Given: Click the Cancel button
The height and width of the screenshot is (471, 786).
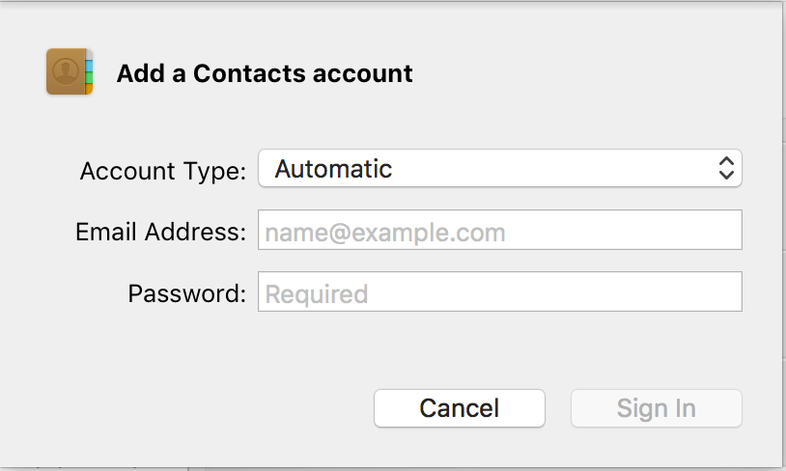Looking at the screenshot, I should (460, 408).
